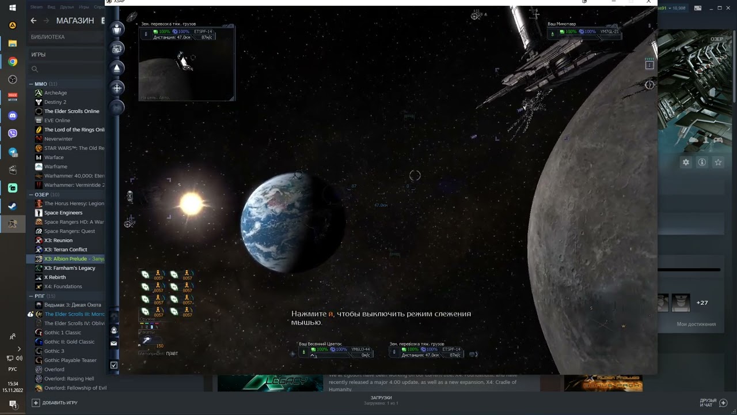Image resolution: width=737 pixels, height=415 pixels.
Task: Select X Rebirth in the library
Action: tap(55, 277)
